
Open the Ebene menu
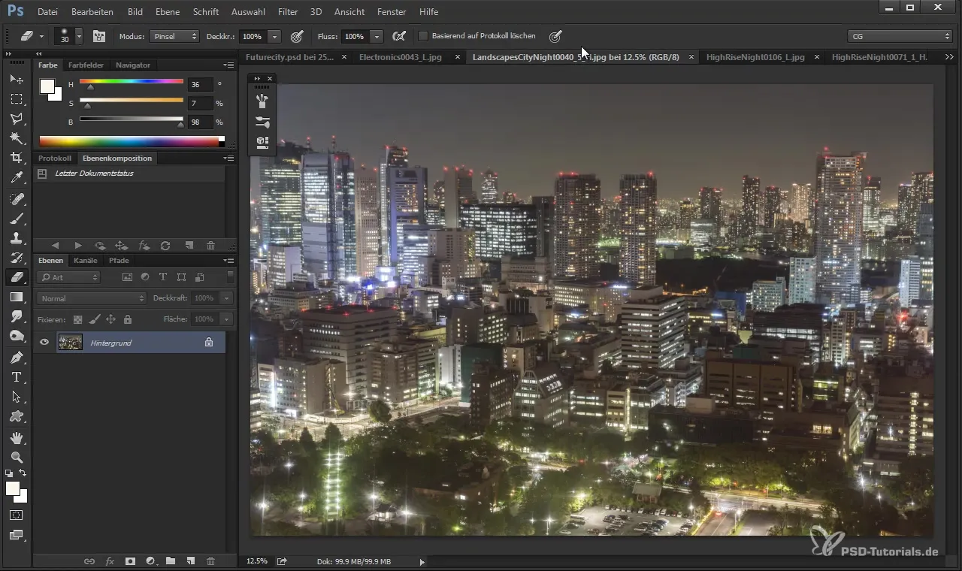(168, 12)
